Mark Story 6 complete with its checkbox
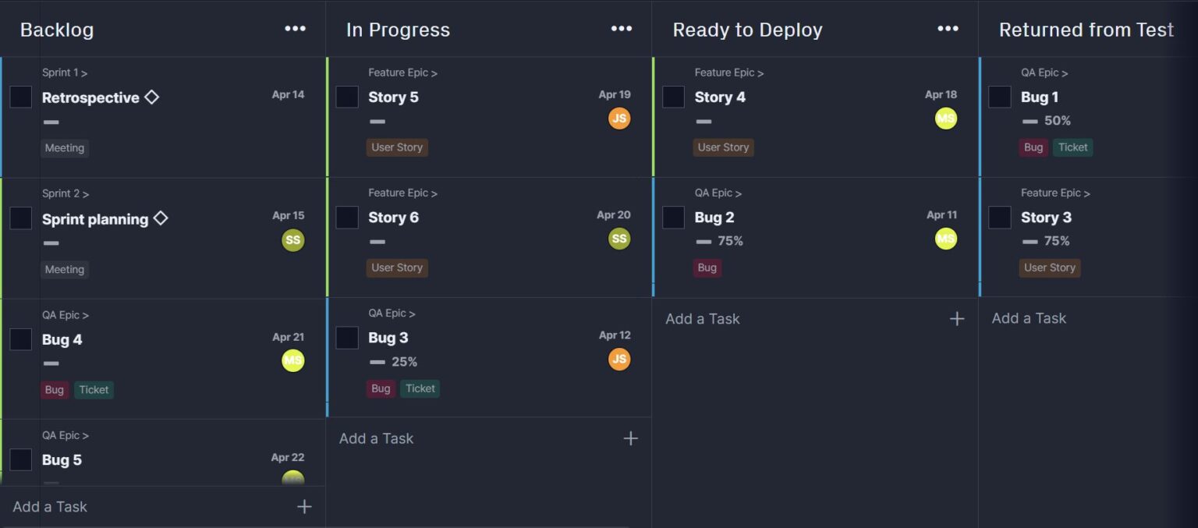This screenshot has width=1198, height=528. click(346, 217)
